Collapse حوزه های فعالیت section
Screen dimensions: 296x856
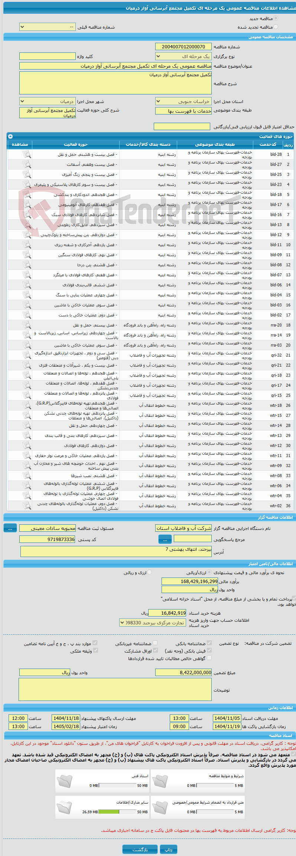[x=10, y=136]
